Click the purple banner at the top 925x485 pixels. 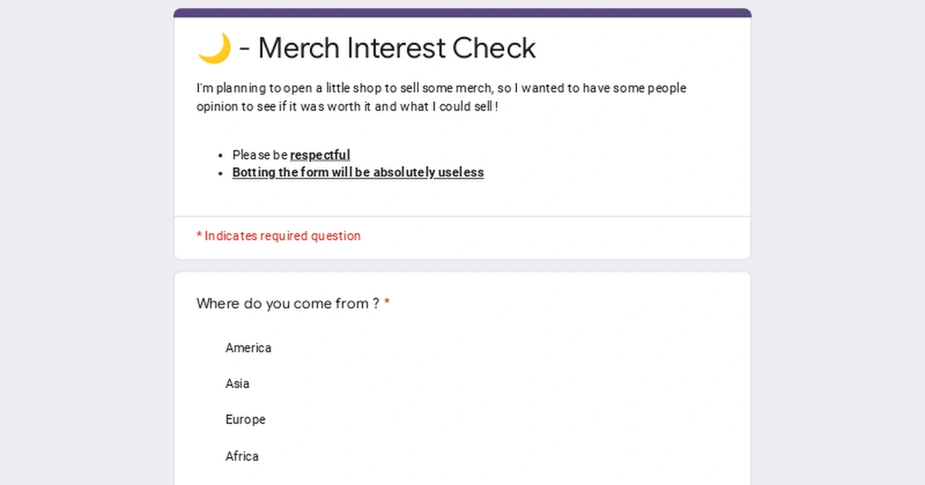(462, 12)
